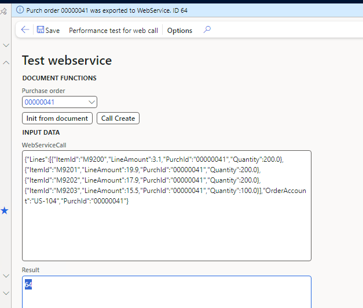Click the Result field showing 64
Screen dimensions: 363x308
click(x=167, y=292)
